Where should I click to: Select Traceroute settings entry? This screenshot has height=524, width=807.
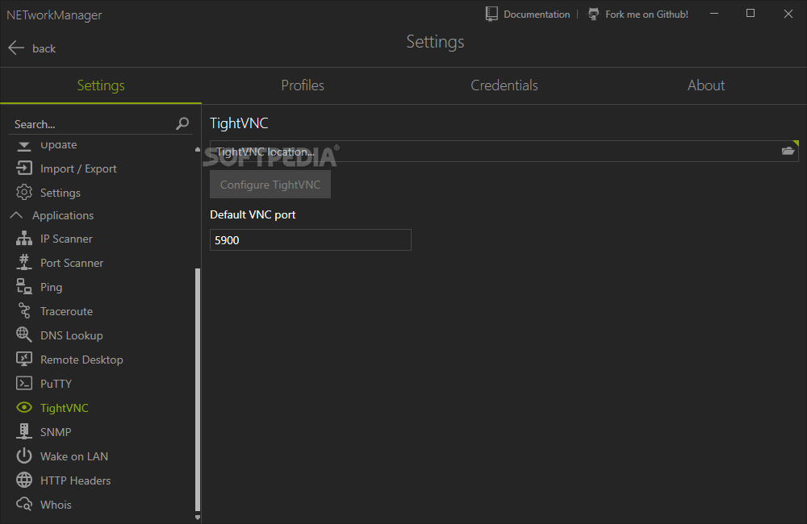tap(66, 311)
